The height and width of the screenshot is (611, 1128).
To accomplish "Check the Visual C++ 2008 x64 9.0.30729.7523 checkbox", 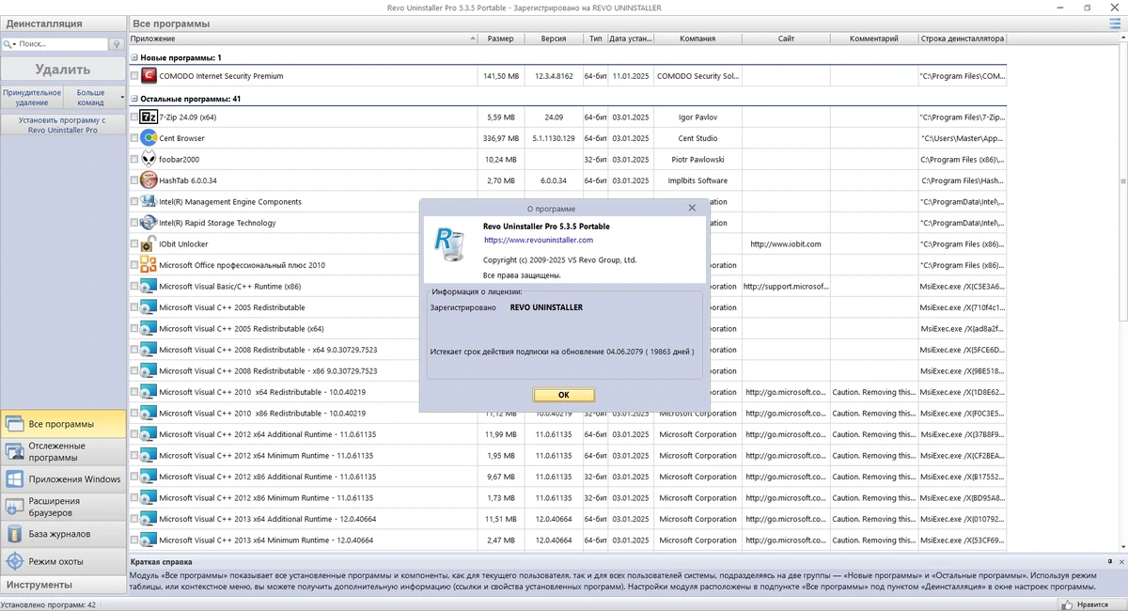I will tap(134, 350).
